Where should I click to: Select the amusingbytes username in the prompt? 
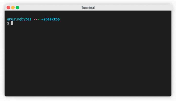19,19
